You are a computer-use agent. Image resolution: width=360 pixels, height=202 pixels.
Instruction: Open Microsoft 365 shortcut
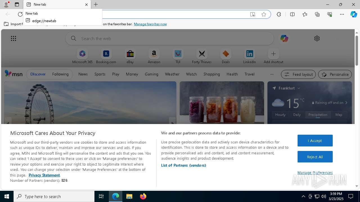[x=82, y=56]
